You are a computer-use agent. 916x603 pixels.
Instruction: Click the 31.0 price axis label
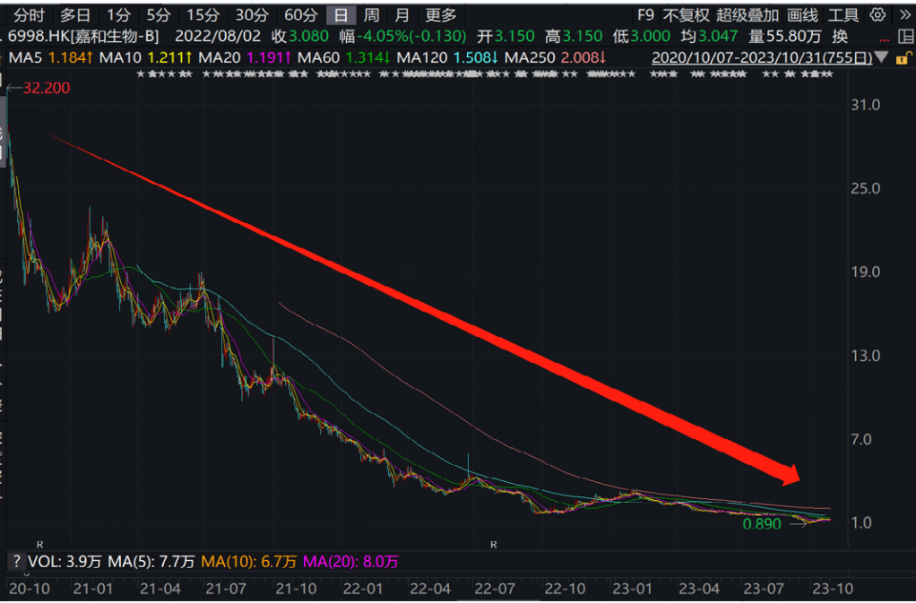coord(866,105)
